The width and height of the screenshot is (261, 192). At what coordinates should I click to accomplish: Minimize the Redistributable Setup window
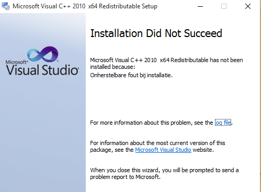pyautogui.click(x=200, y=6)
